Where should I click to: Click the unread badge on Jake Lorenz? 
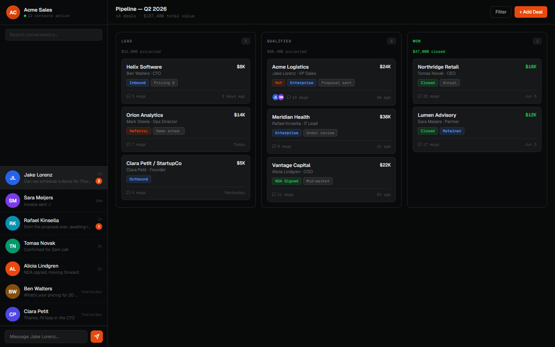click(99, 181)
